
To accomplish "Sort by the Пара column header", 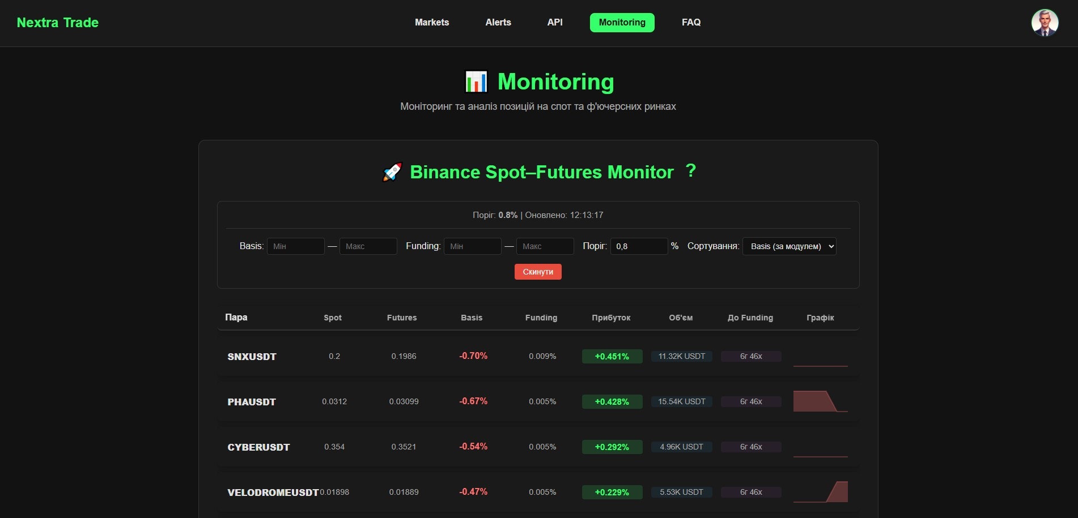I will pyautogui.click(x=236, y=317).
